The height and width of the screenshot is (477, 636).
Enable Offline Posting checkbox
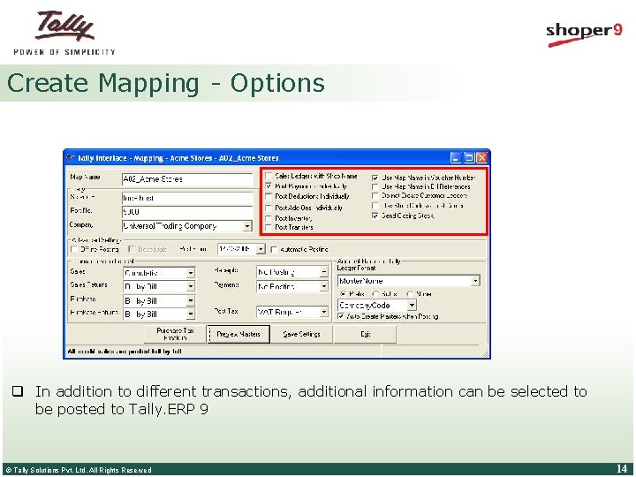pyautogui.click(x=74, y=249)
